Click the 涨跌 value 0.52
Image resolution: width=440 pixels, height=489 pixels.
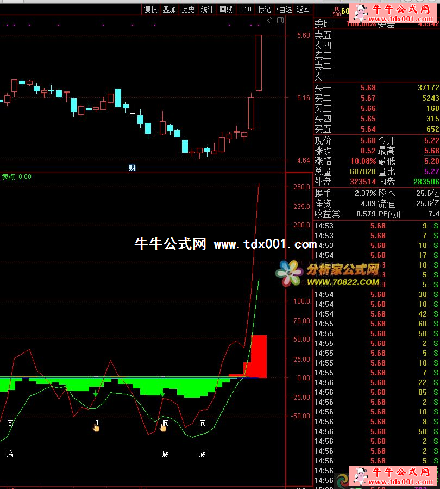pyautogui.click(x=368, y=151)
